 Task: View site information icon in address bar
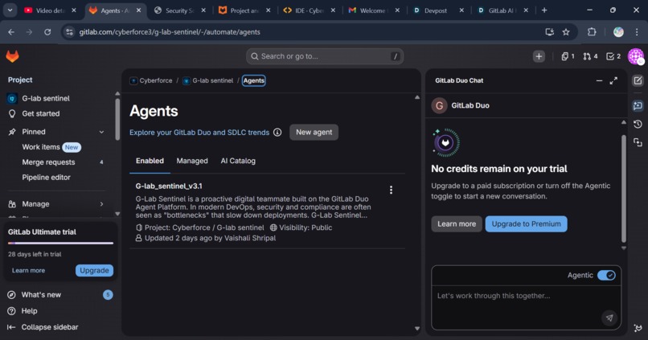click(69, 32)
